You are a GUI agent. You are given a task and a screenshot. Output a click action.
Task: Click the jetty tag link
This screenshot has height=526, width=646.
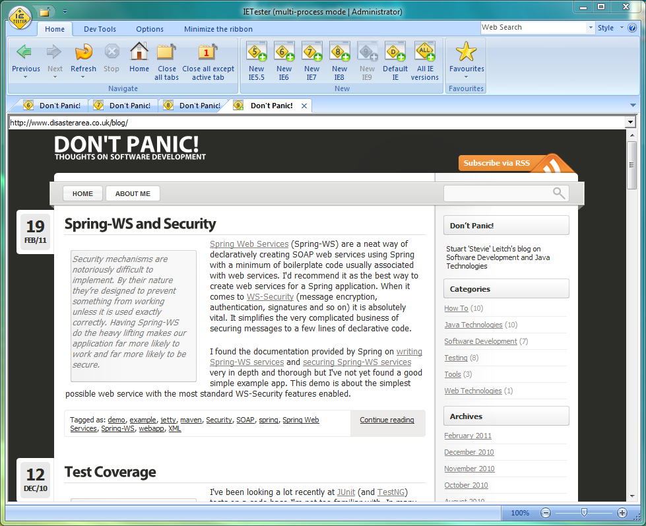click(x=168, y=420)
